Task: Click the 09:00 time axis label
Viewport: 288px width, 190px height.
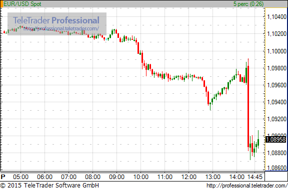Action: (116, 177)
